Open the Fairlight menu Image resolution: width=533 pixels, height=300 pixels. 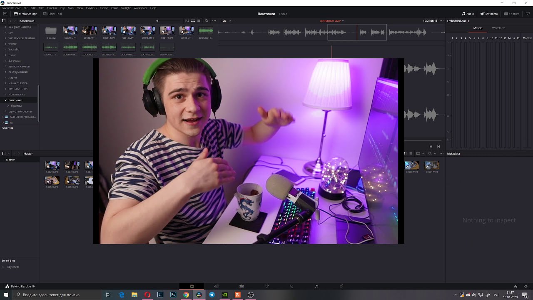[125, 8]
